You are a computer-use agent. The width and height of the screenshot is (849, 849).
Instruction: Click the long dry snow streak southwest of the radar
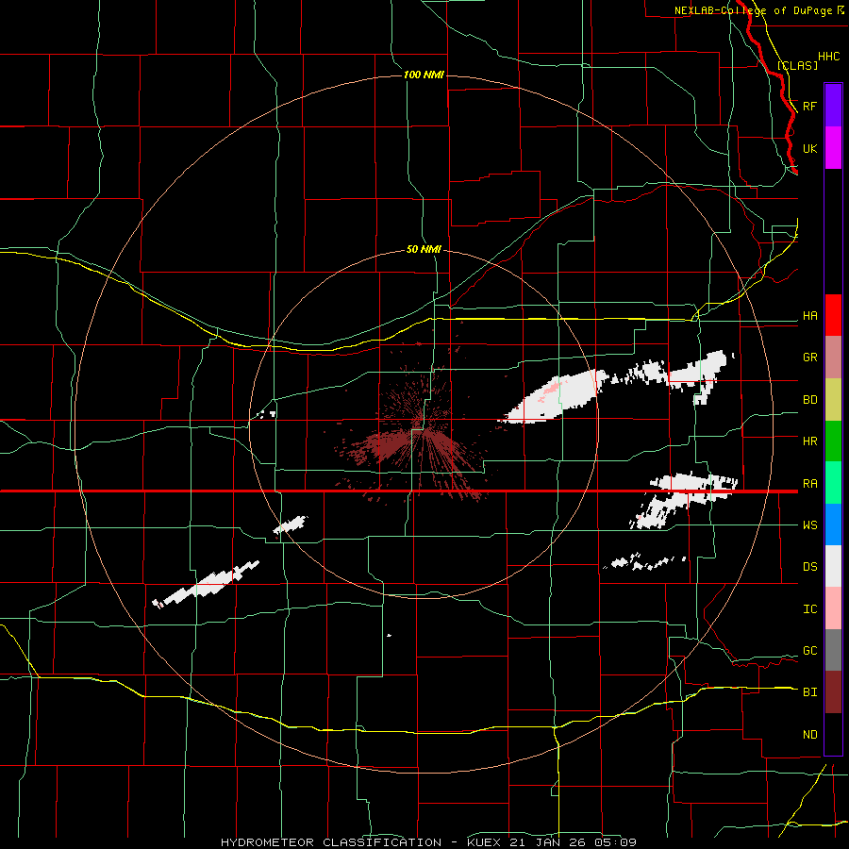point(206,585)
